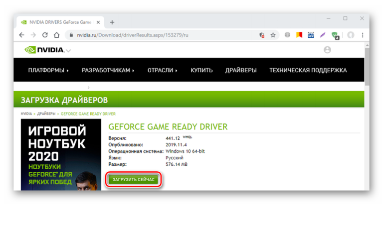This screenshot has height=233, width=383.
Task: Click the green shield extension icon
Action: click(335, 35)
